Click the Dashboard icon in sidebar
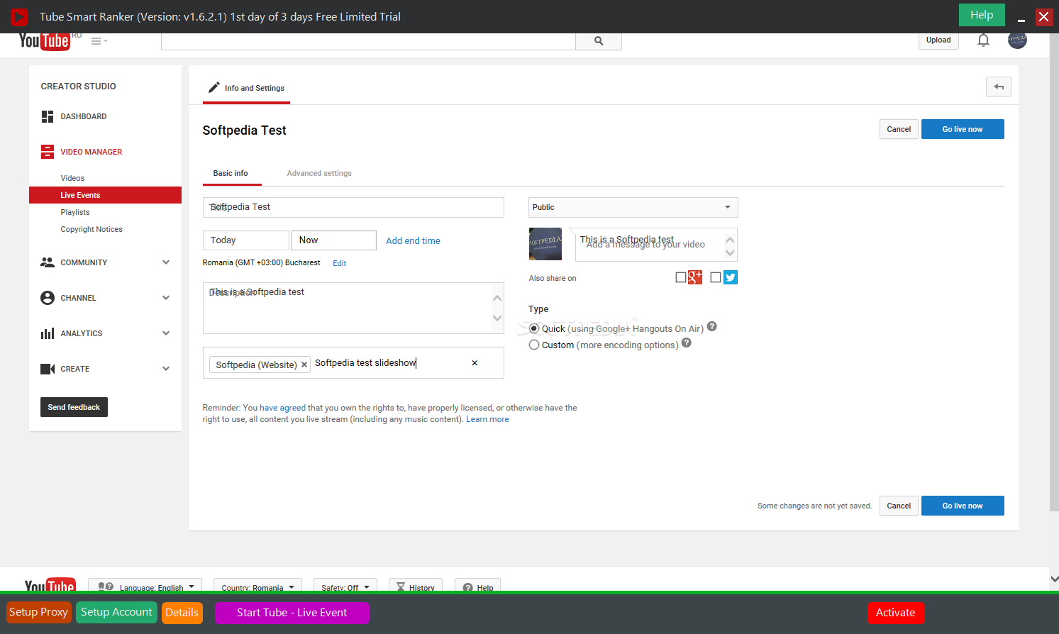This screenshot has height=634, width=1059. point(48,116)
